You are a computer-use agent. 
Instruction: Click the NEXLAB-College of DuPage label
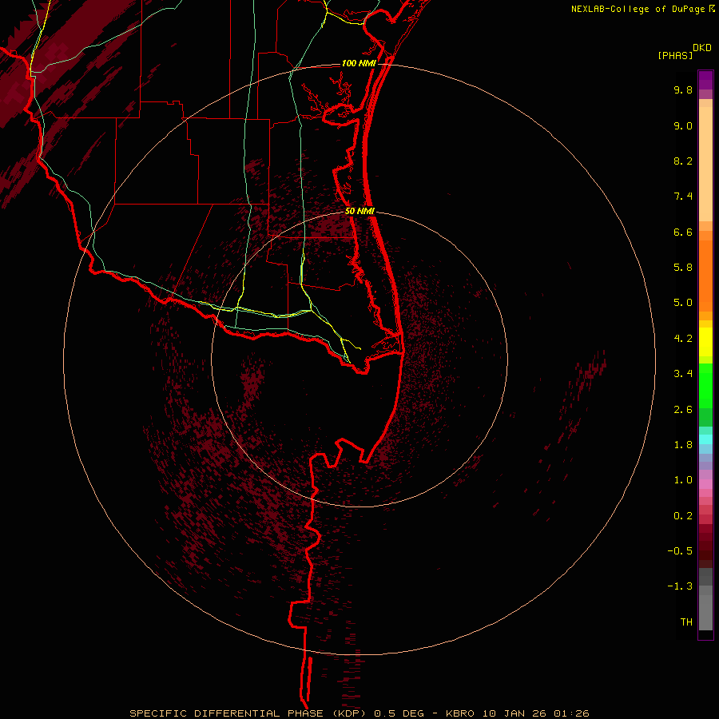(638, 9)
